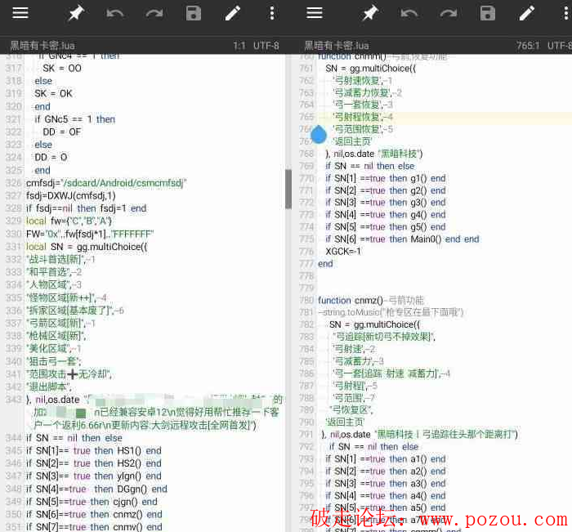Save the file in right editor
The height and width of the screenshot is (532, 572).
pos(487,14)
